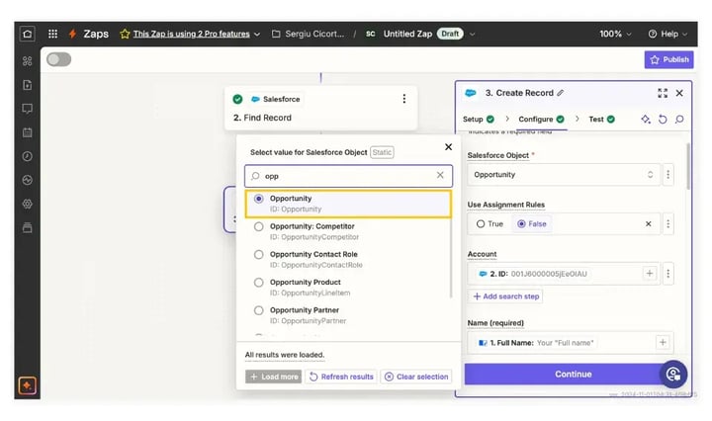
Task: Open the chat support bubble
Action: click(673, 375)
